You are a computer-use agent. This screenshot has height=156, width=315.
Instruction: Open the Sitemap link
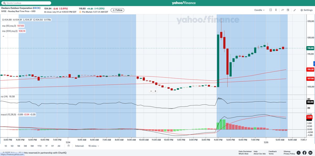[287, 151]
